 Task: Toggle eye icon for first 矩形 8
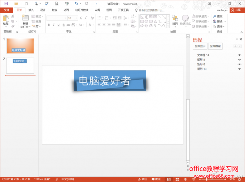coord(239,60)
